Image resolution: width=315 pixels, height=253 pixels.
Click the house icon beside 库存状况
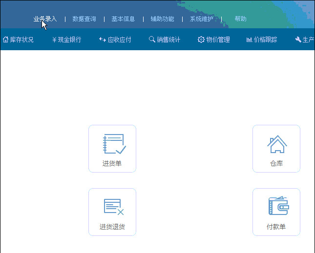[6, 39]
